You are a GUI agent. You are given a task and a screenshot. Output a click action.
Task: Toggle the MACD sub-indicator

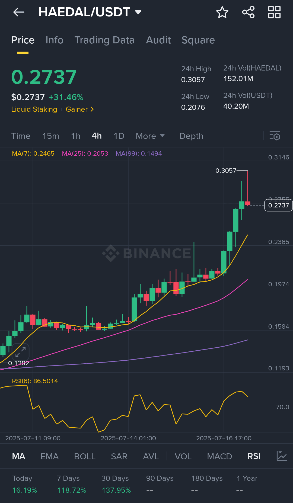point(219,456)
